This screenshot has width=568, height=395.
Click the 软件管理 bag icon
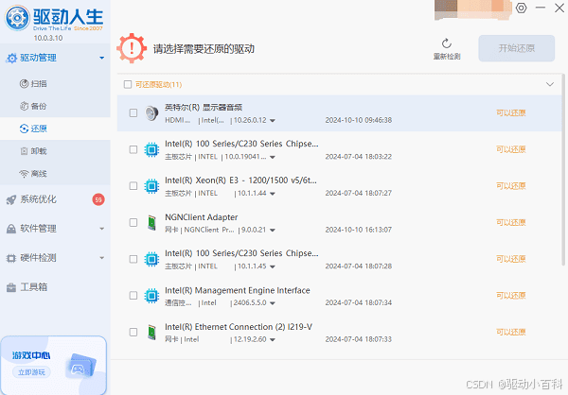pyautogui.click(x=11, y=229)
